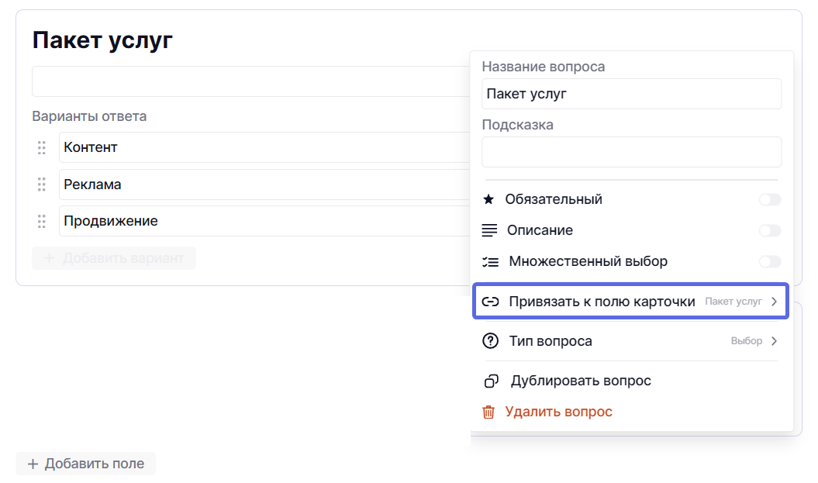Click the star icon next to Обязательный

pos(488,199)
